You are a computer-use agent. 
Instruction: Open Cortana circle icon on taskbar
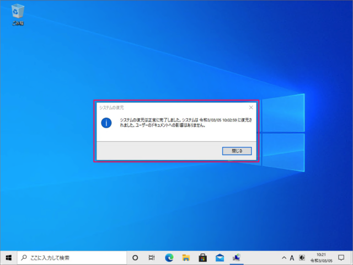pyautogui.click(x=135, y=258)
